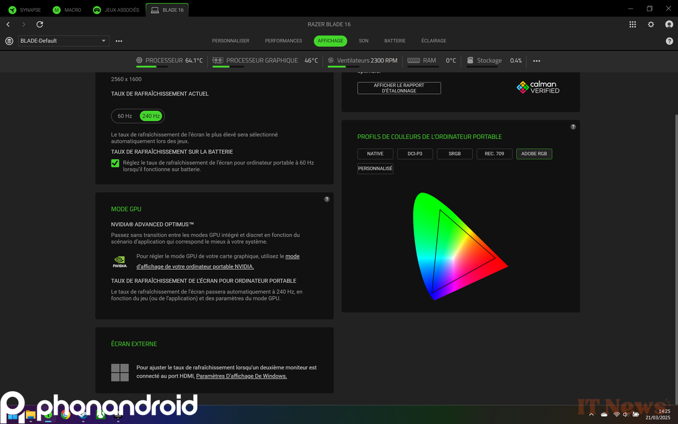Click the PROCESSEUR chip icon
Screen dimensions: 678x424
pyautogui.click(x=140, y=60)
